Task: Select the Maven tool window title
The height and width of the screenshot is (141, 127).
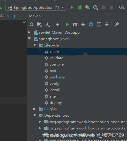Action: [35, 16]
